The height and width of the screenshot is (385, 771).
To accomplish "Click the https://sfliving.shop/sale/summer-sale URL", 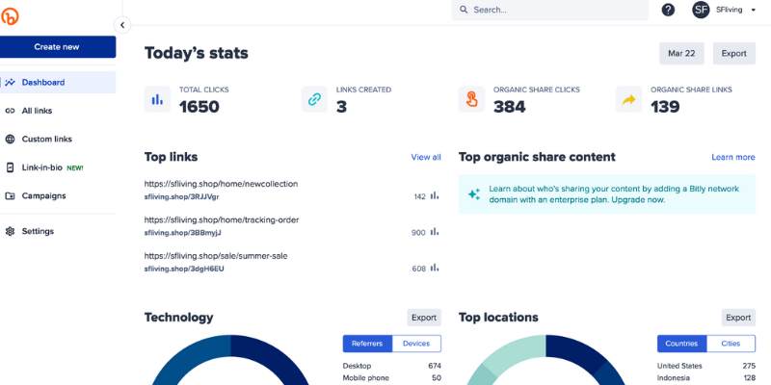I will (x=216, y=256).
